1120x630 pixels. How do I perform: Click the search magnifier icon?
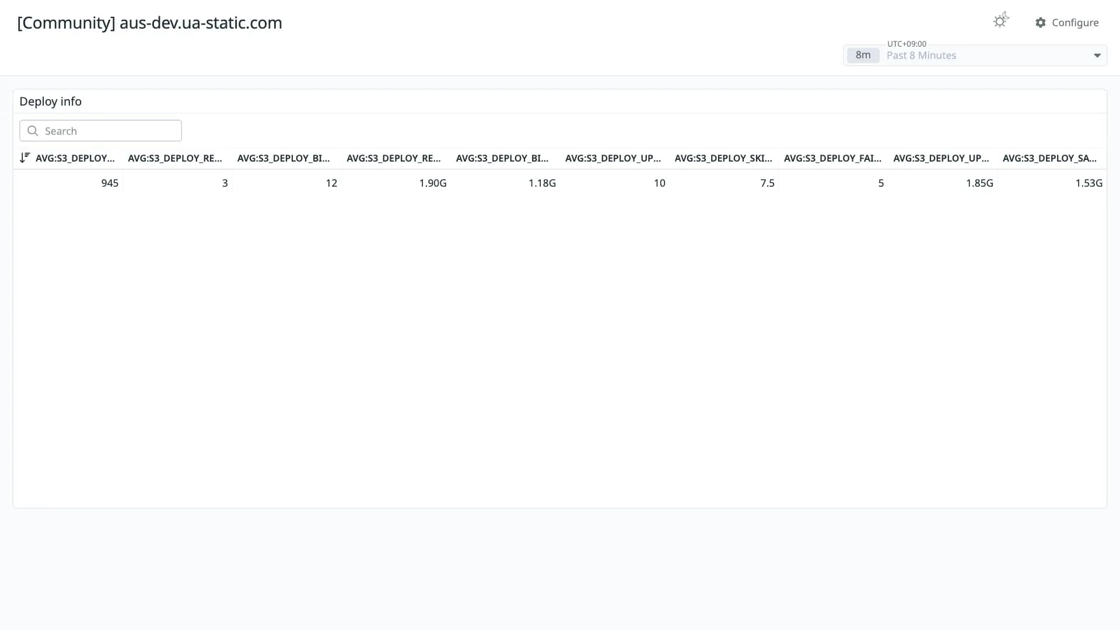point(33,131)
